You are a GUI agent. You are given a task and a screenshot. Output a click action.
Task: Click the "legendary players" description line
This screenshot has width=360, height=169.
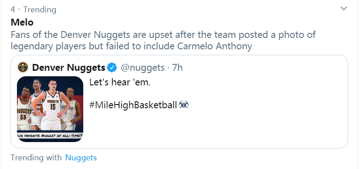pos(131,46)
